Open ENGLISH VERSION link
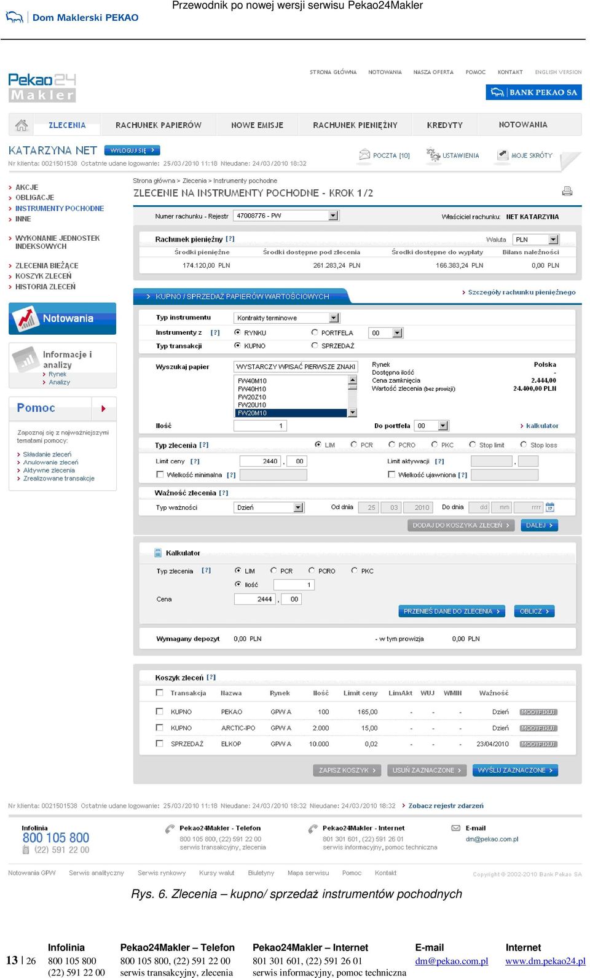The height and width of the screenshot is (978, 590). pyautogui.click(x=558, y=72)
